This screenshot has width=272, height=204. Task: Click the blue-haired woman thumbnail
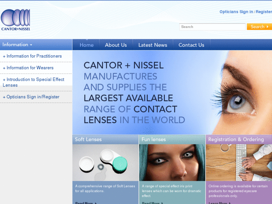tap(172, 162)
